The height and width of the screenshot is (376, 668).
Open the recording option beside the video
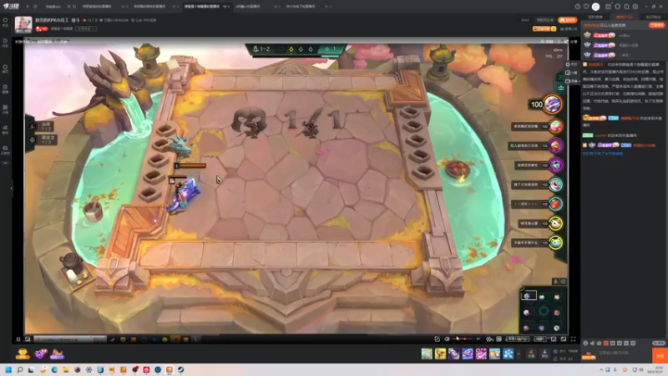click(x=571, y=81)
